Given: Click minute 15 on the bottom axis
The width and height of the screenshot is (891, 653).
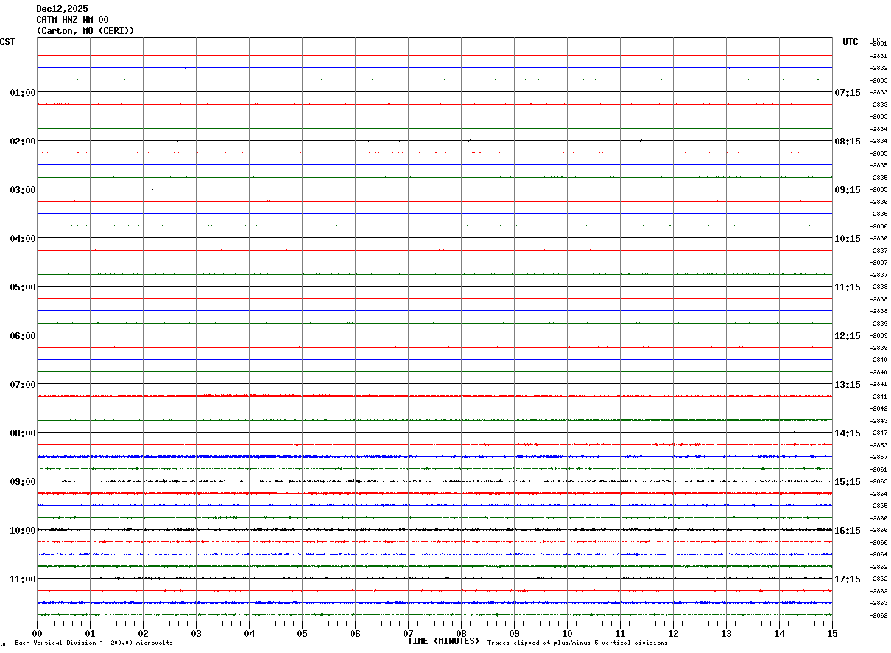Looking at the screenshot, I should (831, 633).
